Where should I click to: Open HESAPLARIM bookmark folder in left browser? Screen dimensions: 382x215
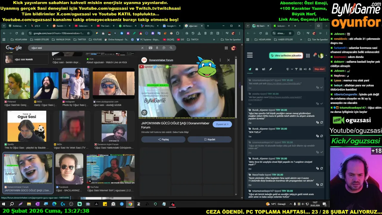[x=19, y=39]
